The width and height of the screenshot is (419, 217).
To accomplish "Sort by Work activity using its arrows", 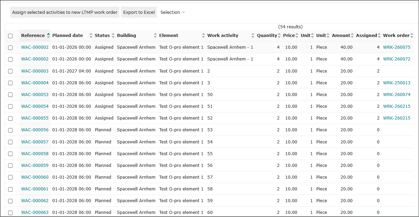I will pos(253,35).
